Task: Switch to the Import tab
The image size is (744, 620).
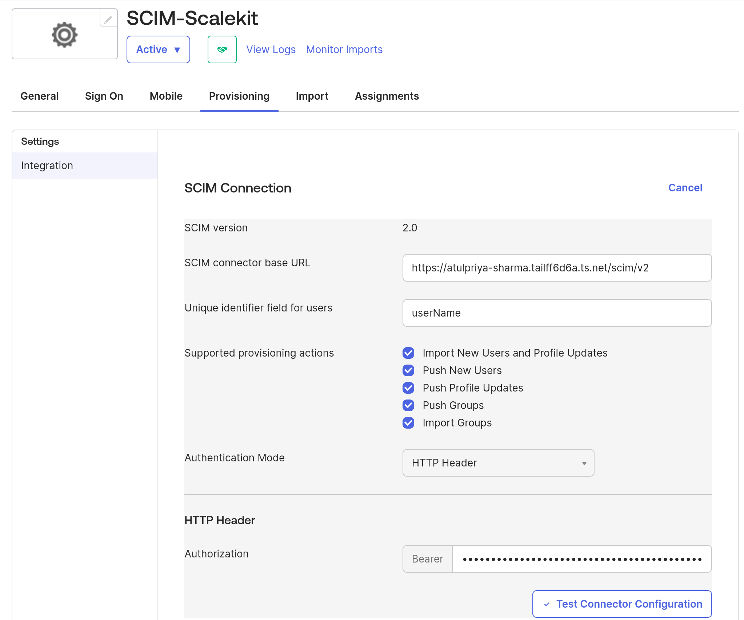Action: click(312, 96)
